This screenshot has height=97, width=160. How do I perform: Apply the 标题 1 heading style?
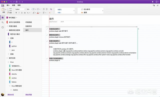[60, 9]
